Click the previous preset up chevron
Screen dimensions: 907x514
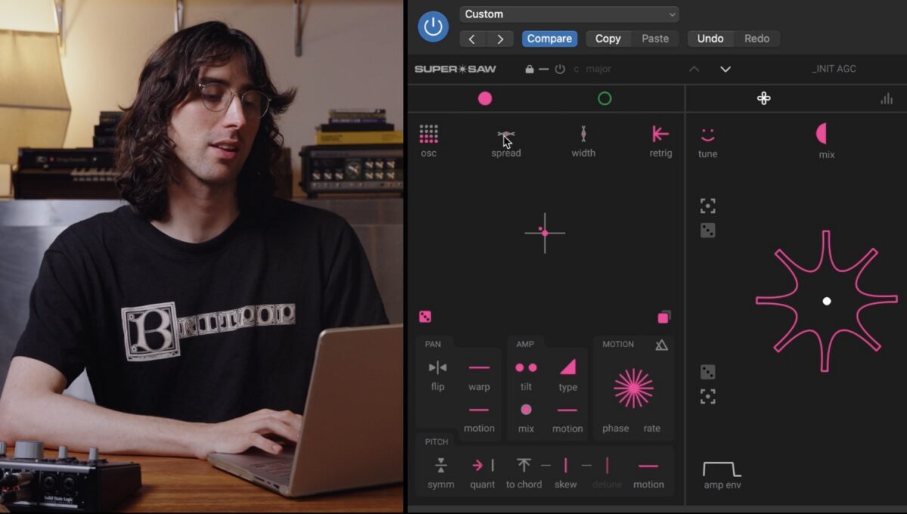(694, 69)
